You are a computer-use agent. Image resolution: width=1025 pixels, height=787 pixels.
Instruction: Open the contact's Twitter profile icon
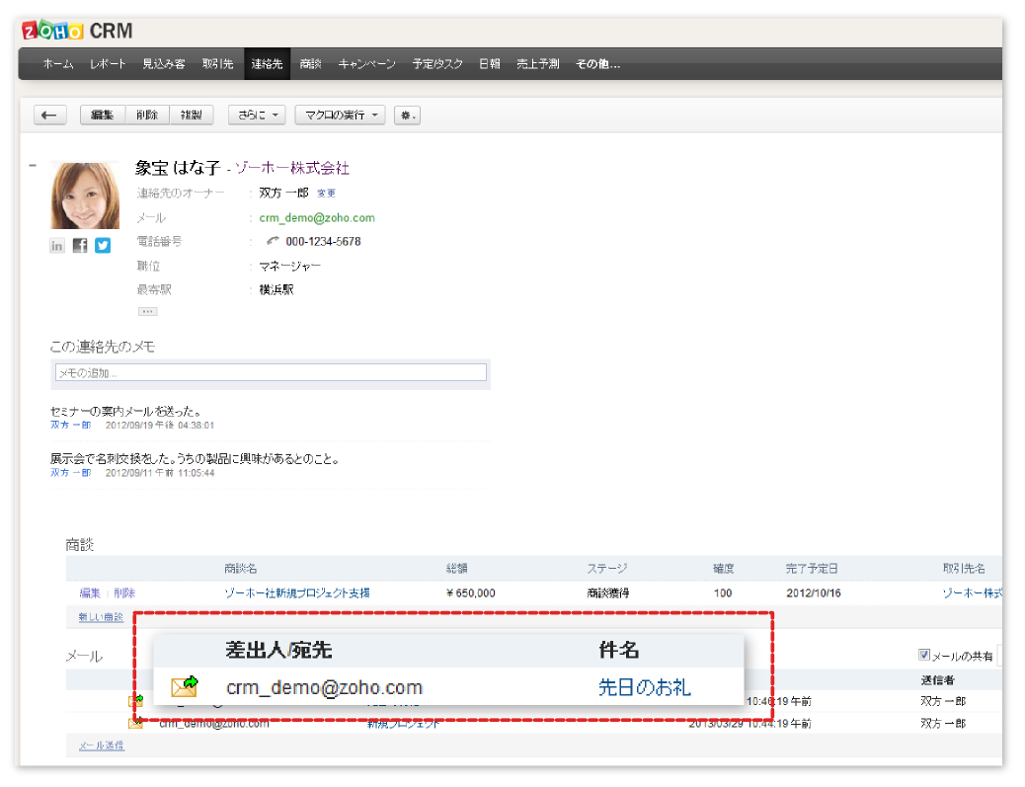pos(103,246)
